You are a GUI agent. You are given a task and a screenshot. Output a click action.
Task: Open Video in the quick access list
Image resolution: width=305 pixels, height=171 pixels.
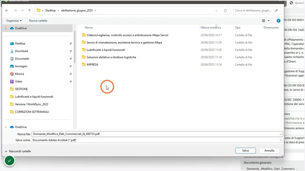[18, 82]
